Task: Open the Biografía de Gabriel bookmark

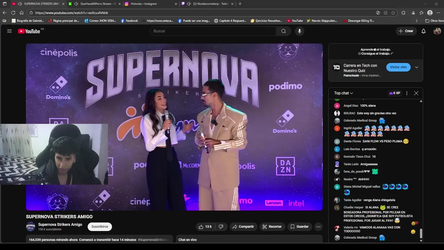Action: click(28, 21)
